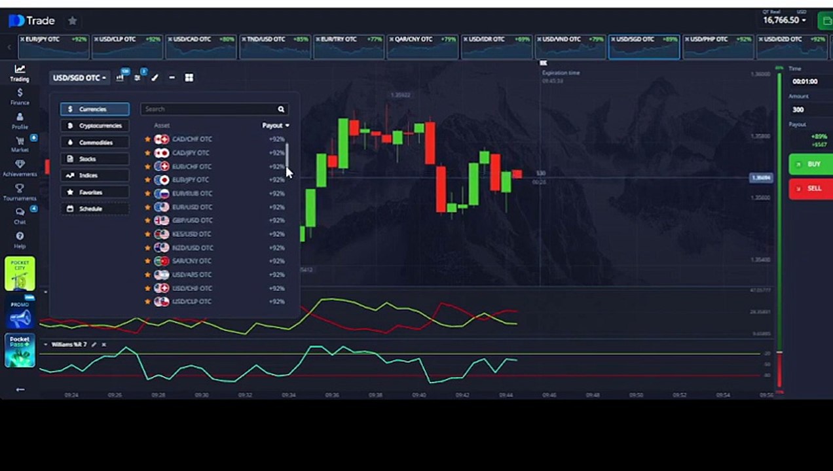Open the Trading section in sidebar

[20, 73]
